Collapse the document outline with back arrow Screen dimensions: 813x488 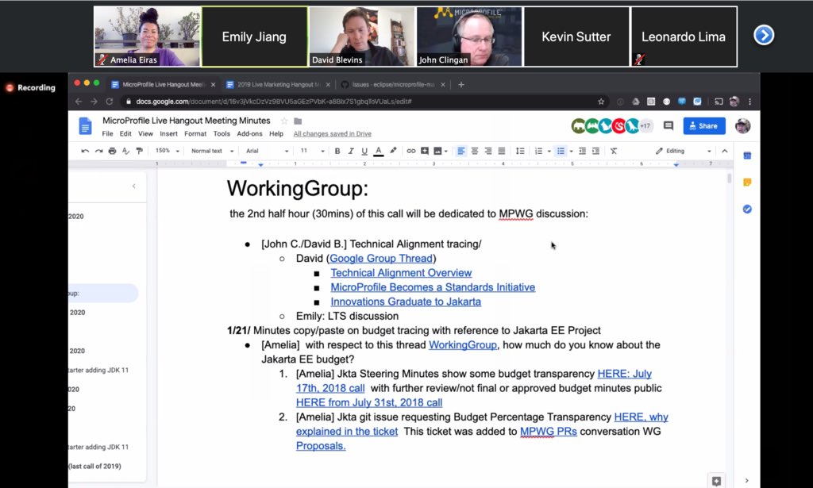pos(133,186)
